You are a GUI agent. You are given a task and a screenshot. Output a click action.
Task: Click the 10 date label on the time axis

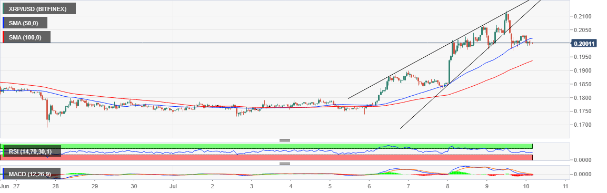coord(526,186)
